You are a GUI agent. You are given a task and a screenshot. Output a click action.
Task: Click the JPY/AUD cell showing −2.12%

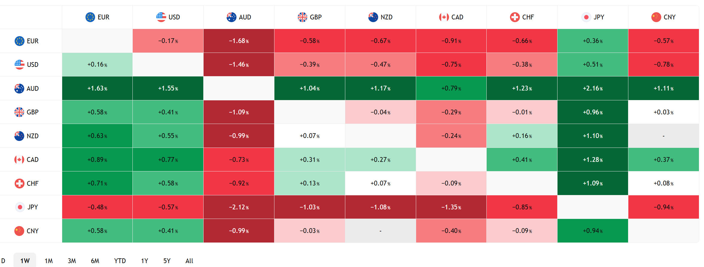[x=239, y=207]
